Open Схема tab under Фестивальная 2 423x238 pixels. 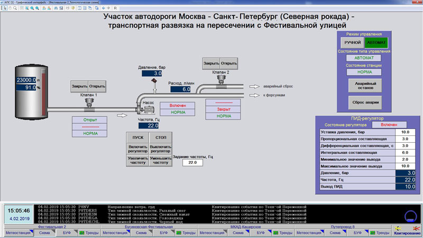tap(44, 233)
